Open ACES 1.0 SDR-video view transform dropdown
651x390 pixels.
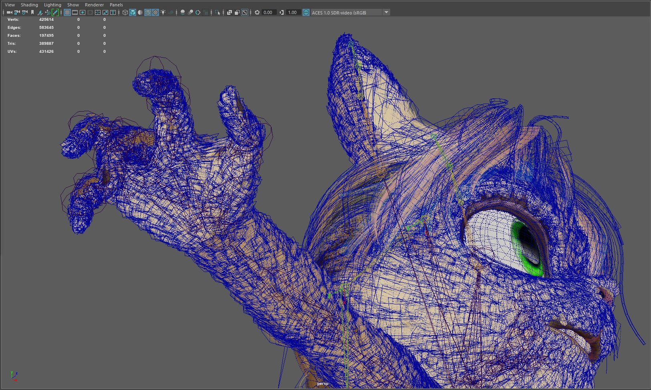click(x=386, y=12)
